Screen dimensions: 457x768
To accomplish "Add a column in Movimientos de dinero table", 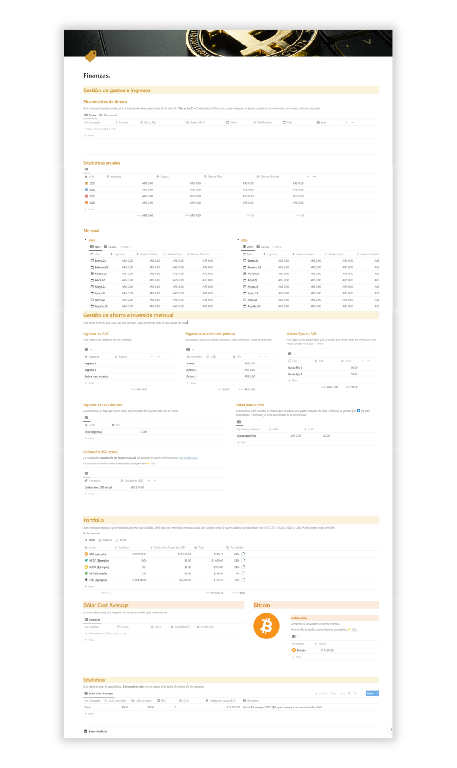I will click(347, 122).
